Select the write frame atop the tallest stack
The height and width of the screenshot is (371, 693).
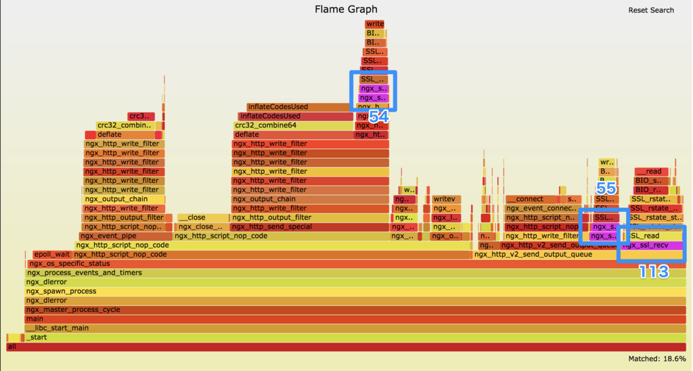click(x=375, y=24)
